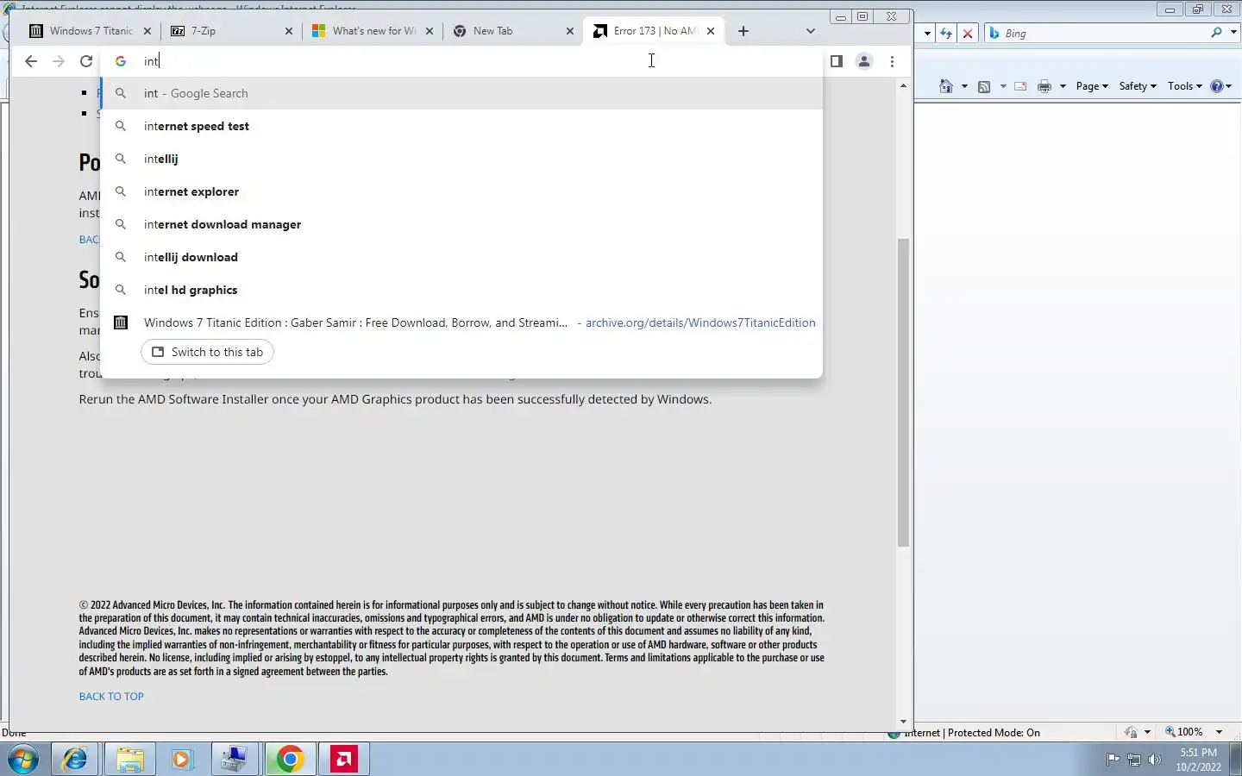
Task: Choose 'intel hd graphics' suggestion
Action: click(461, 290)
